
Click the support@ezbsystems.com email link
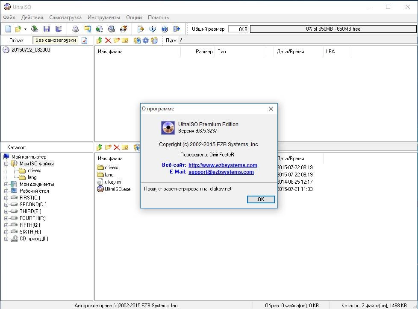pyautogui.click(x=221, y=172)
